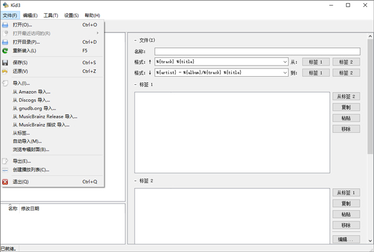Click the Revert (还原) icon

pos(6,71)
